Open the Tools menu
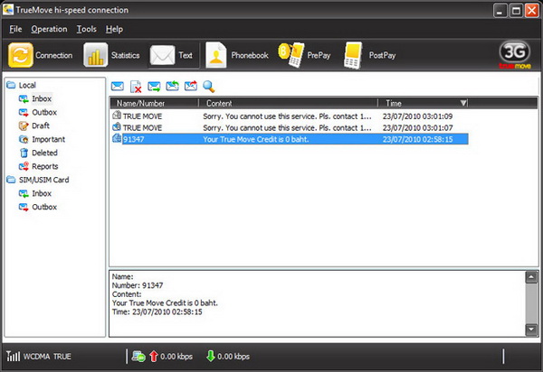The image size is (543, 372). [x=87, y=29]
